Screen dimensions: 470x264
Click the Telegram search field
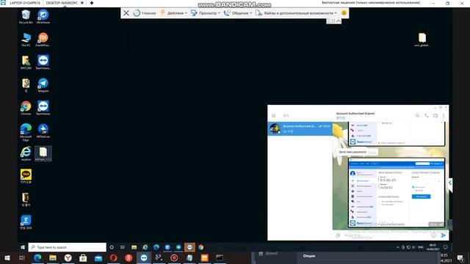tap(305, 116)
